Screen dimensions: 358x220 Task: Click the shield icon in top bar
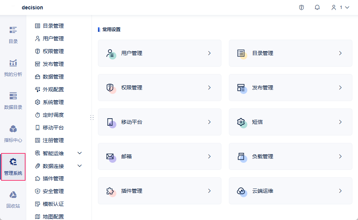pyautogui.click(x=301, y=7)
